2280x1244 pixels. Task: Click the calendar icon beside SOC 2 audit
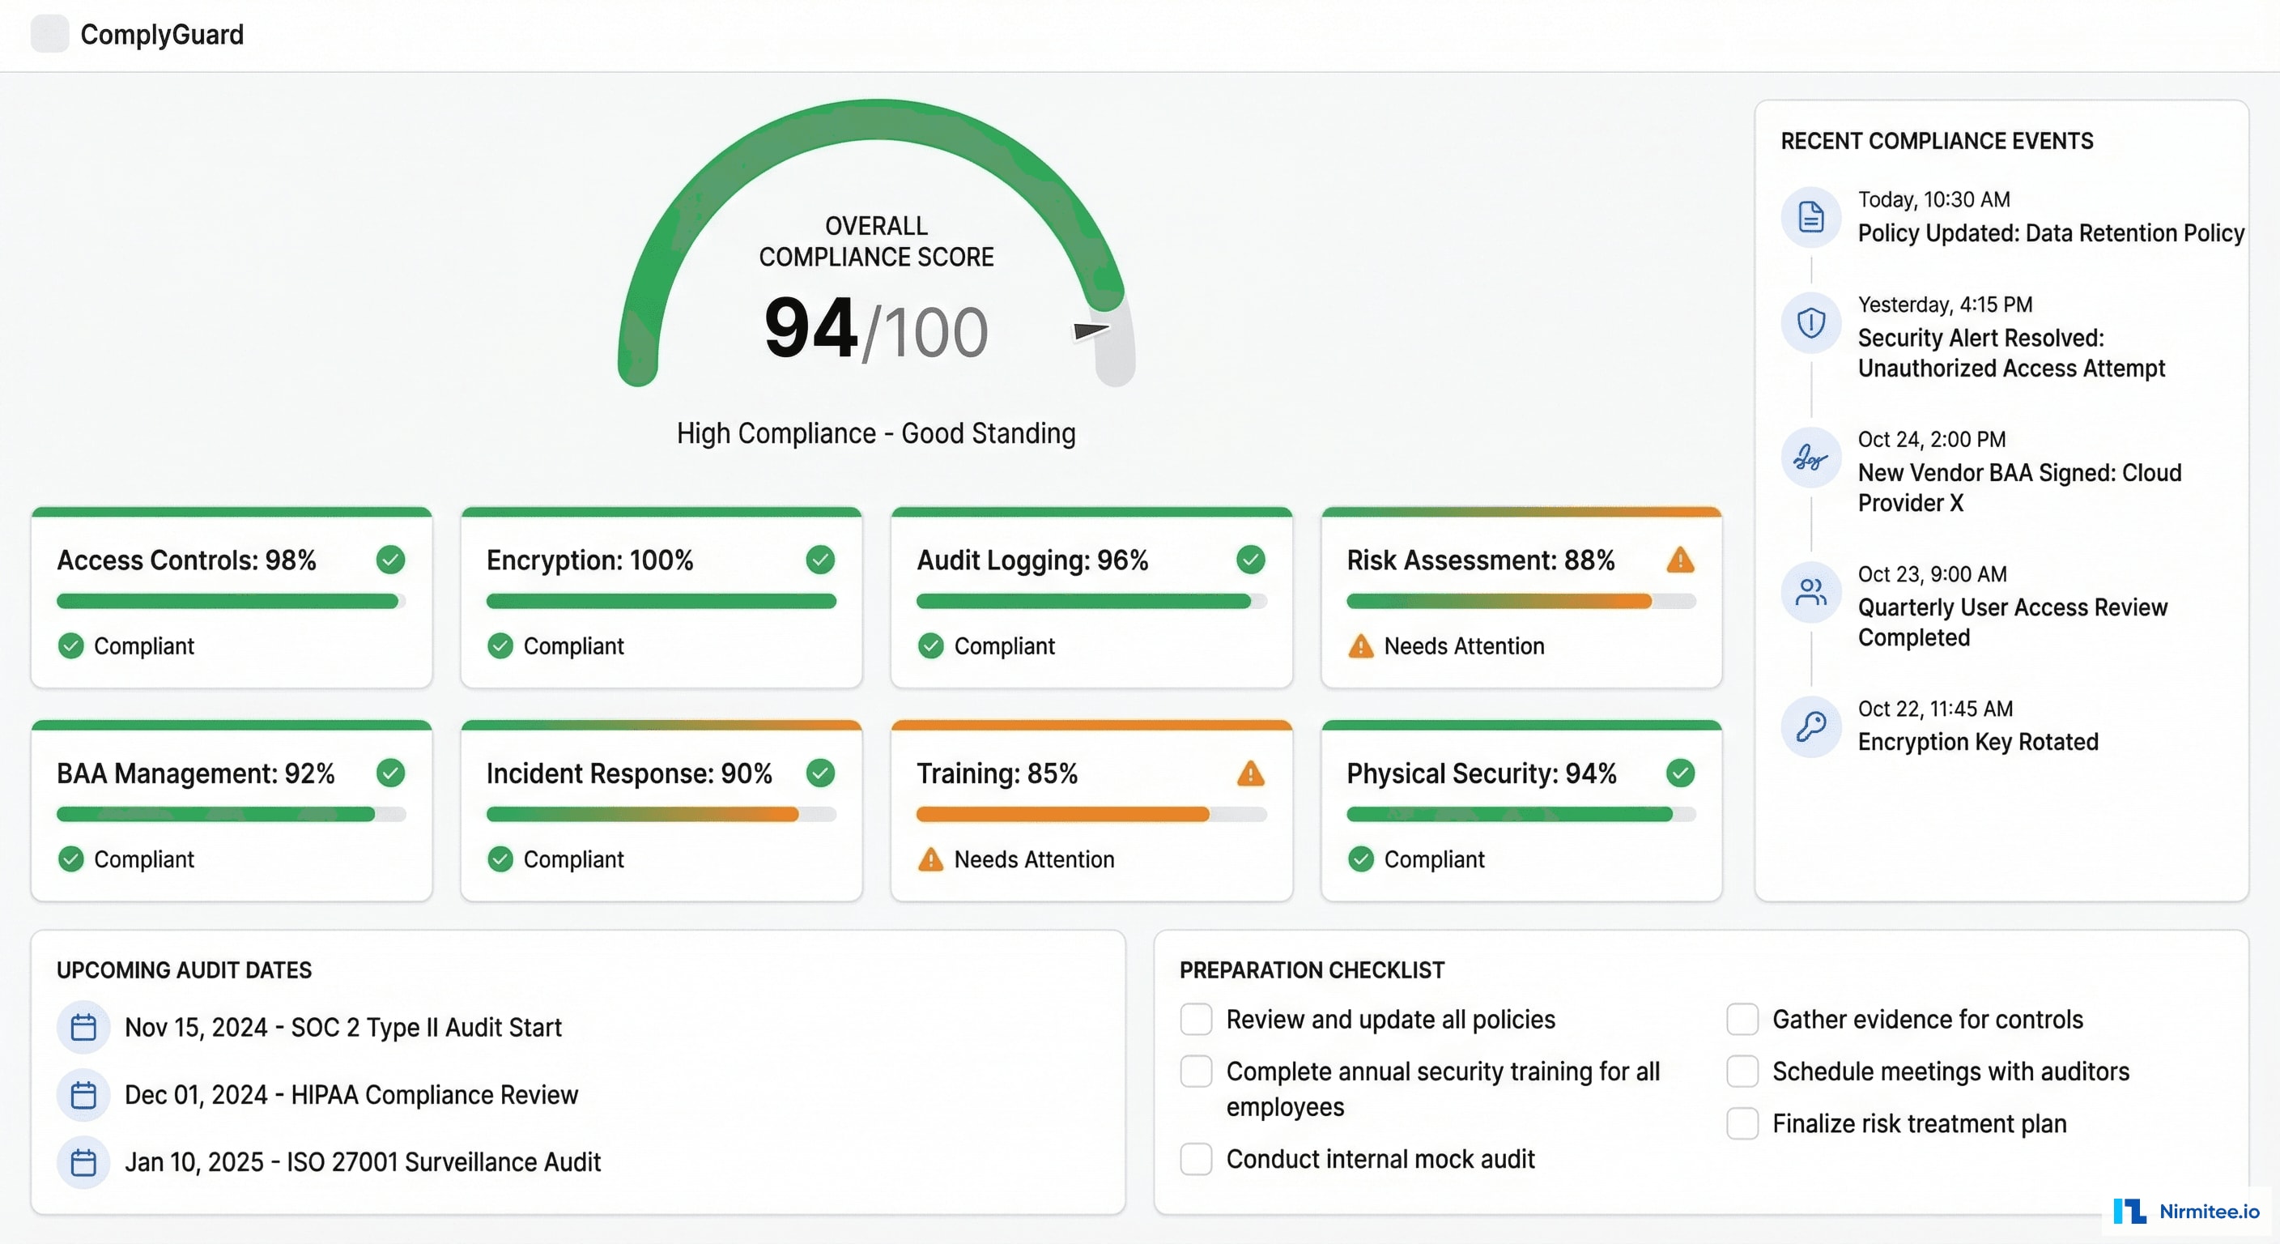[83, 1028]
